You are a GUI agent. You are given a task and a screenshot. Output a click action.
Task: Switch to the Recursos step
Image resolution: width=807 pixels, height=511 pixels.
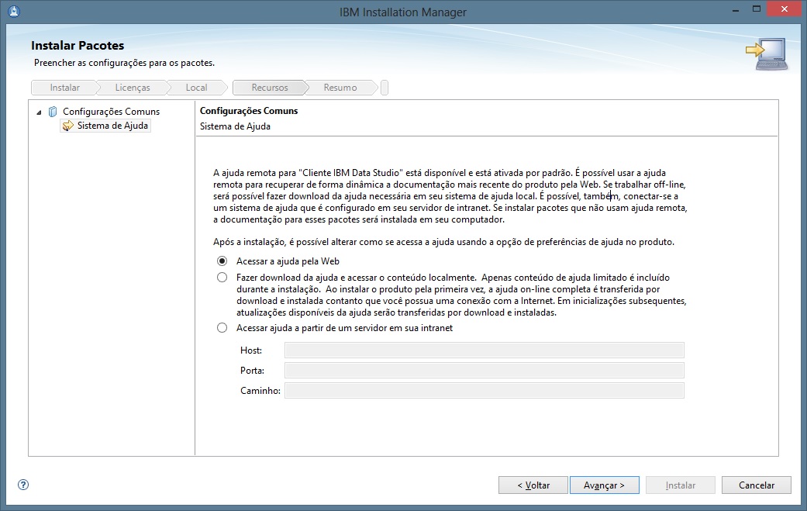click(x=269, y=87)
